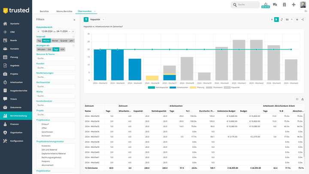Screen dimensions: 309x174
Task: Check the Entwurf project status box
Action: click(x=39, y=124)
